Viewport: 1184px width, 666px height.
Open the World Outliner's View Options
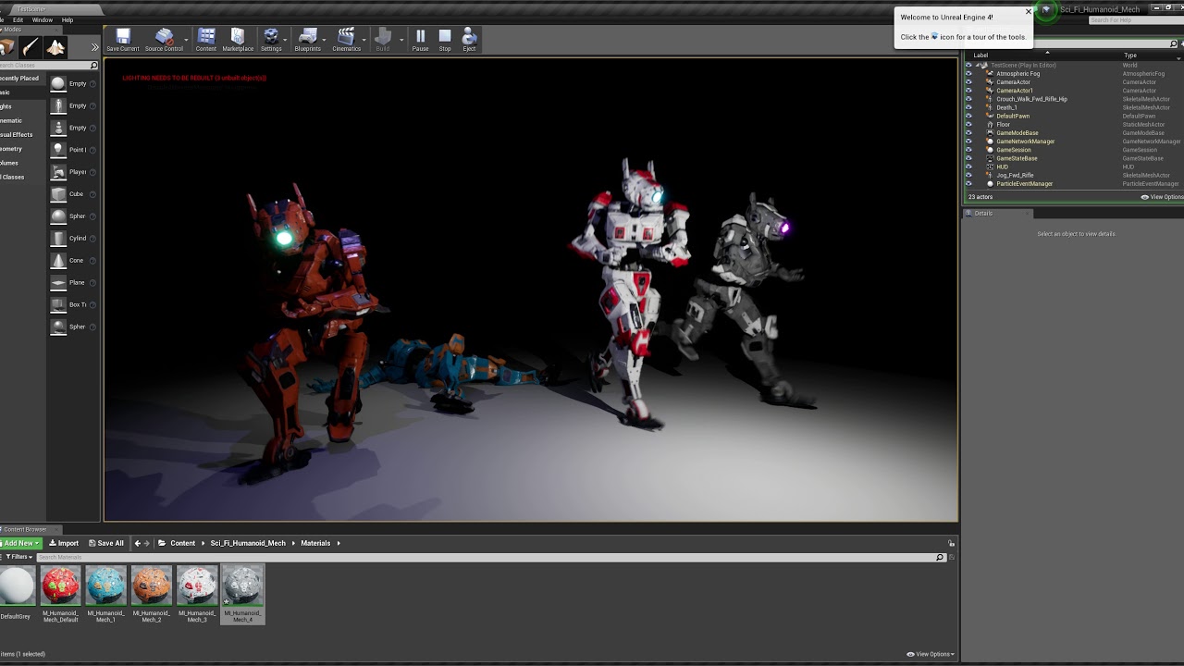[x=1162, y=197]
